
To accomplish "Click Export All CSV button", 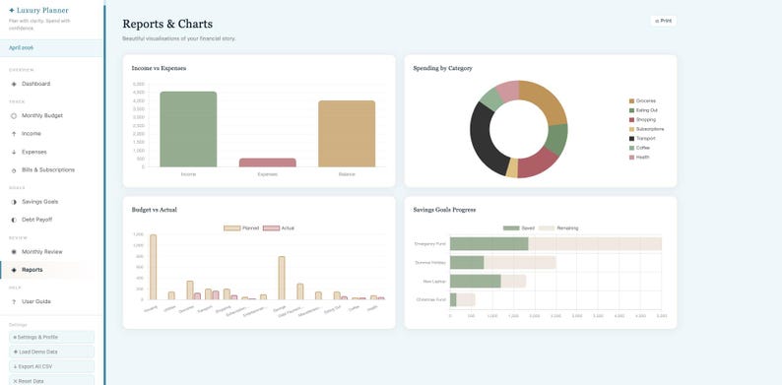I will (x=51, y=366).
